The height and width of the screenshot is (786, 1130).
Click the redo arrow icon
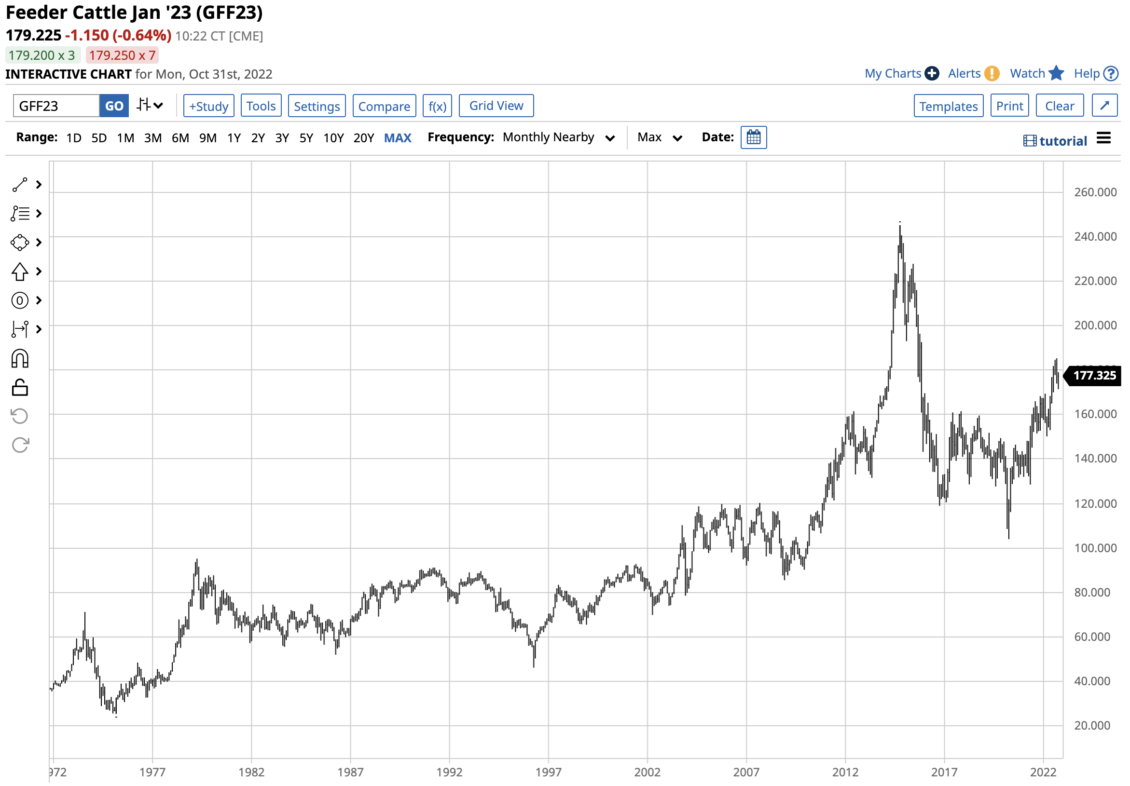(20, 446)
